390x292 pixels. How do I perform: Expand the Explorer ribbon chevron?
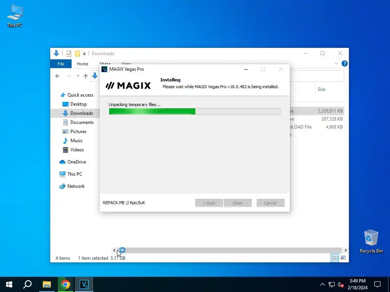336,63
